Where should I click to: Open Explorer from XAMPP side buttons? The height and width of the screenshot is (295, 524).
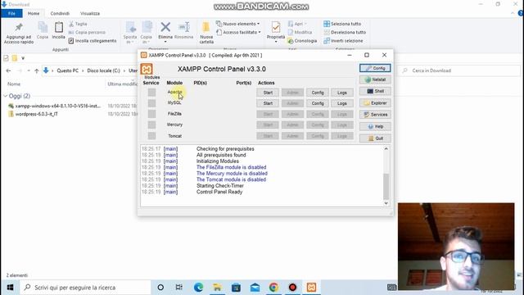point(375,103)
